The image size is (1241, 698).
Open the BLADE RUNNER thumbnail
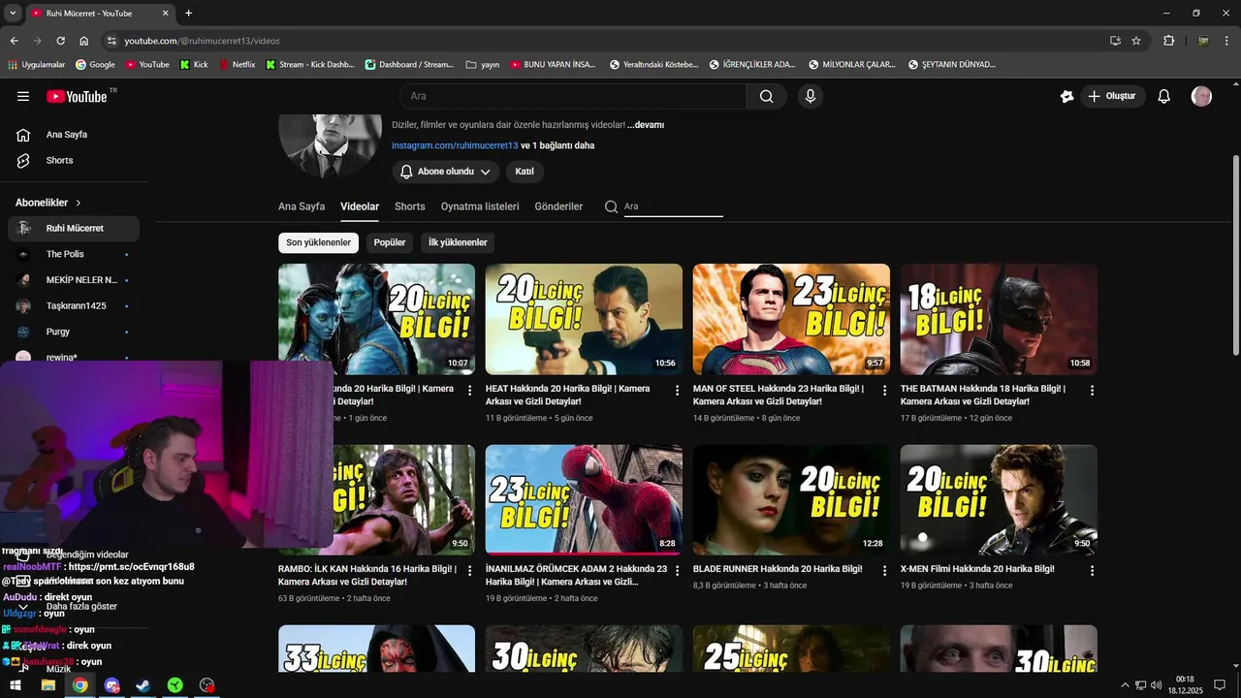coord(791,500)
